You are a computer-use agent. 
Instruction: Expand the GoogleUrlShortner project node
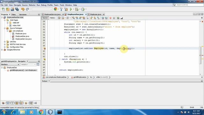coord(2,50)
